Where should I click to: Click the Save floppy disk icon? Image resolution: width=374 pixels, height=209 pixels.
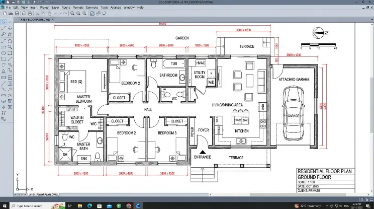(x=17, y=14)
